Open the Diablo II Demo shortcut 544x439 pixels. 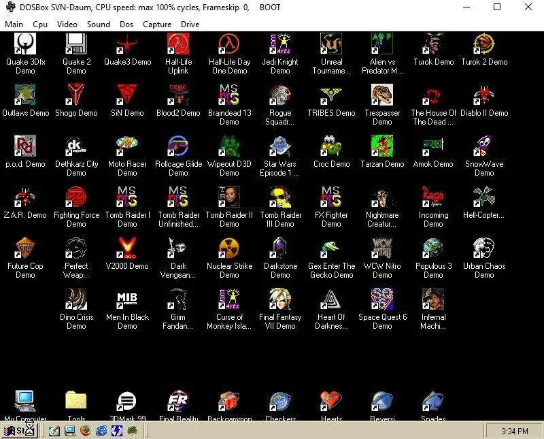(484, 95)
